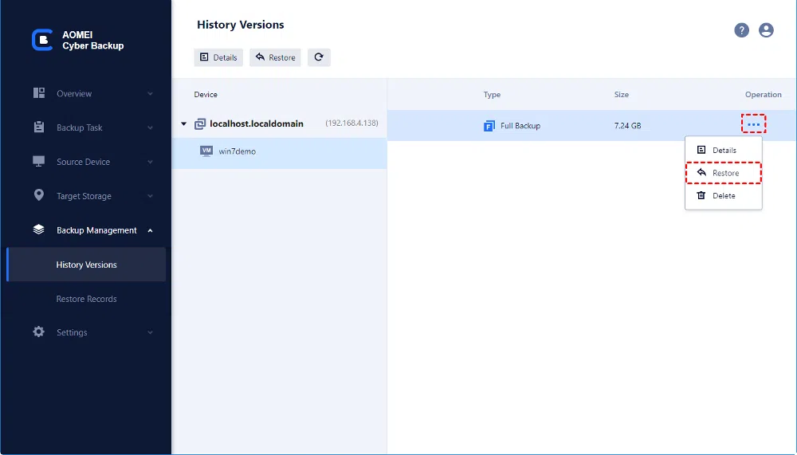Click the trash icon beside Delete
The height and width of the screenshot is (455, 797).
(701, 195)
